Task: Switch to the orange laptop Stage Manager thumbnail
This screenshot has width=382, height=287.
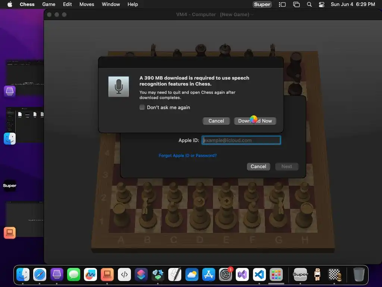Action: 24,219
